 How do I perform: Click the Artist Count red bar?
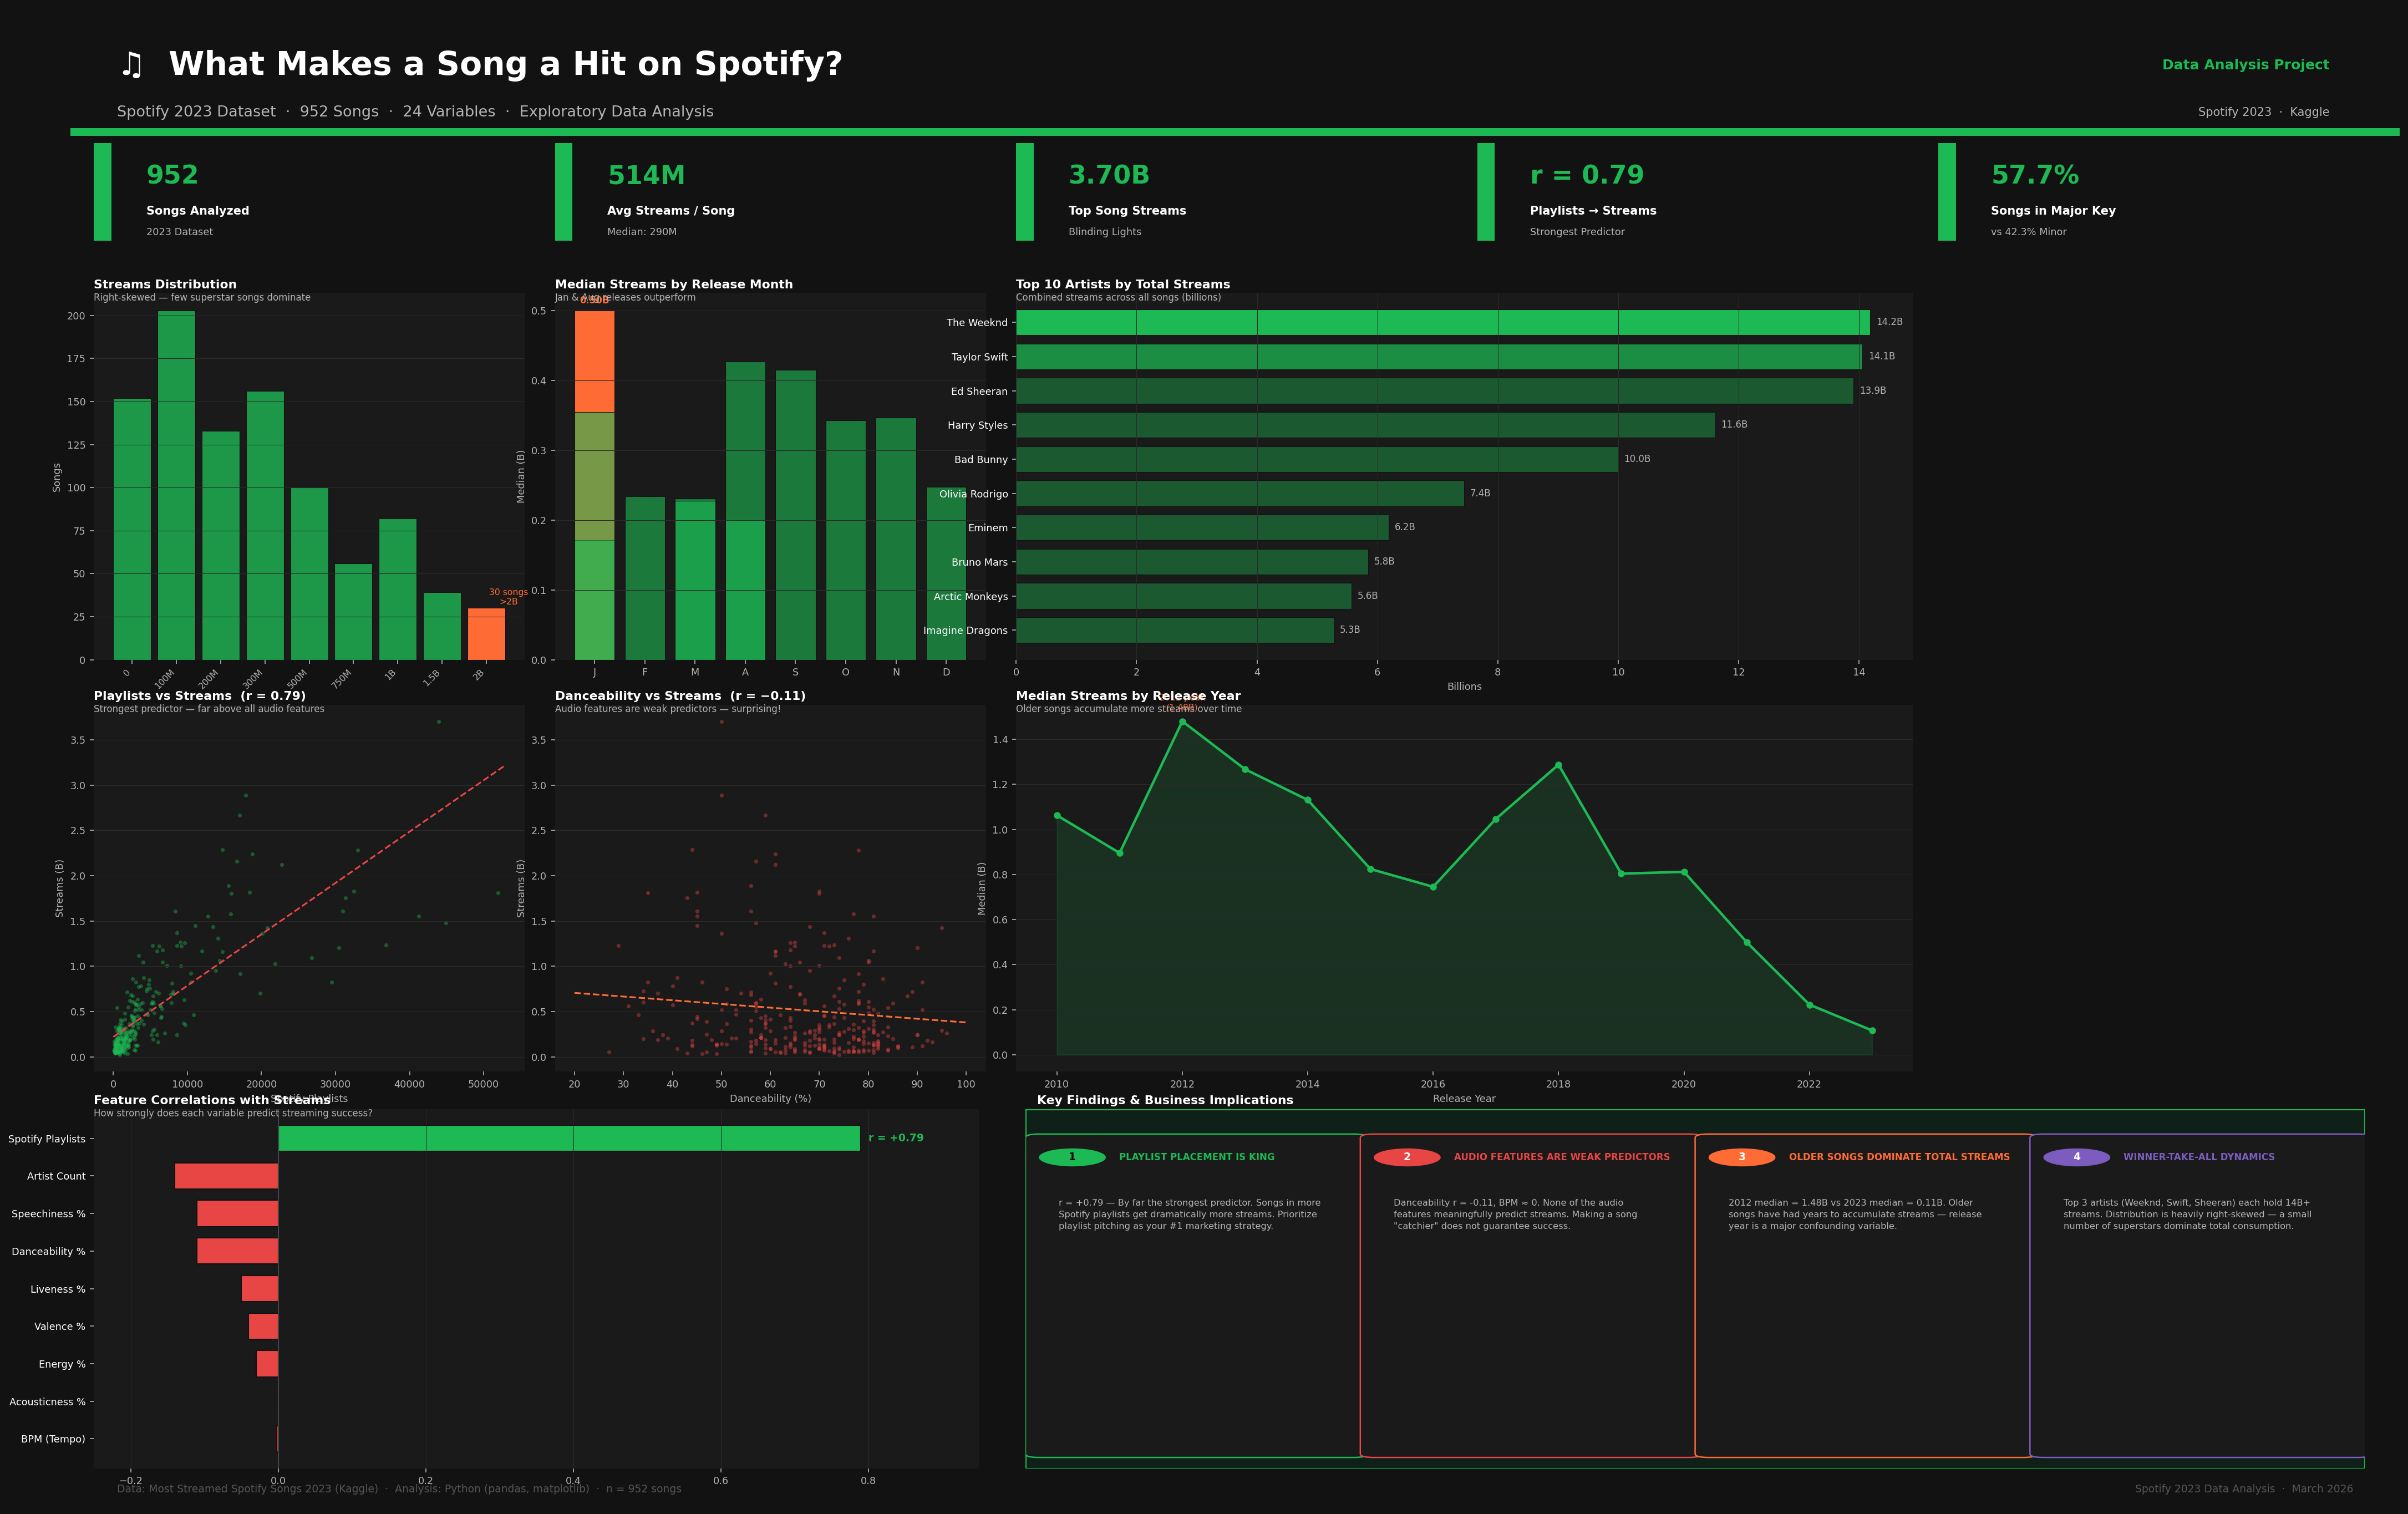[226, 1176]
